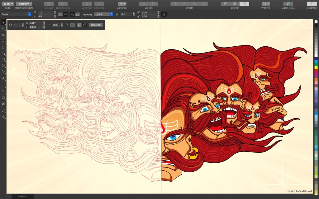Open Získat více download button
Image resolution: width=319 pixels, height=199 pixels.
click(x=288, y=4)
